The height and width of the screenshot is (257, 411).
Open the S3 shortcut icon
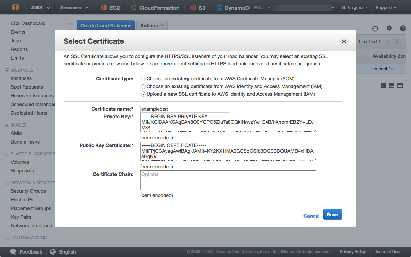193,8
